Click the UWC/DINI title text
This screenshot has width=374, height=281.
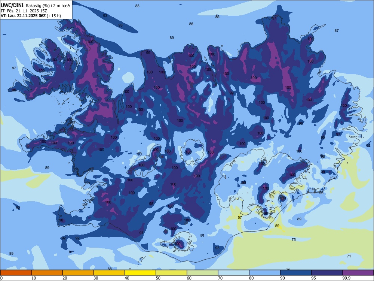12,6
